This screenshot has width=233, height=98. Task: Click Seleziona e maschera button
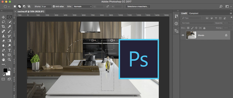(x=138, y=6)
